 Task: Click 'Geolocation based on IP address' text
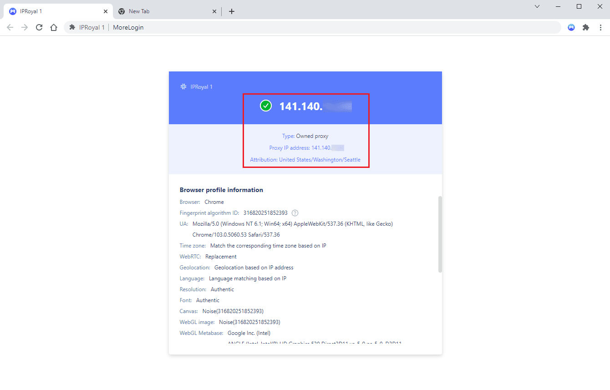point(254,268)
